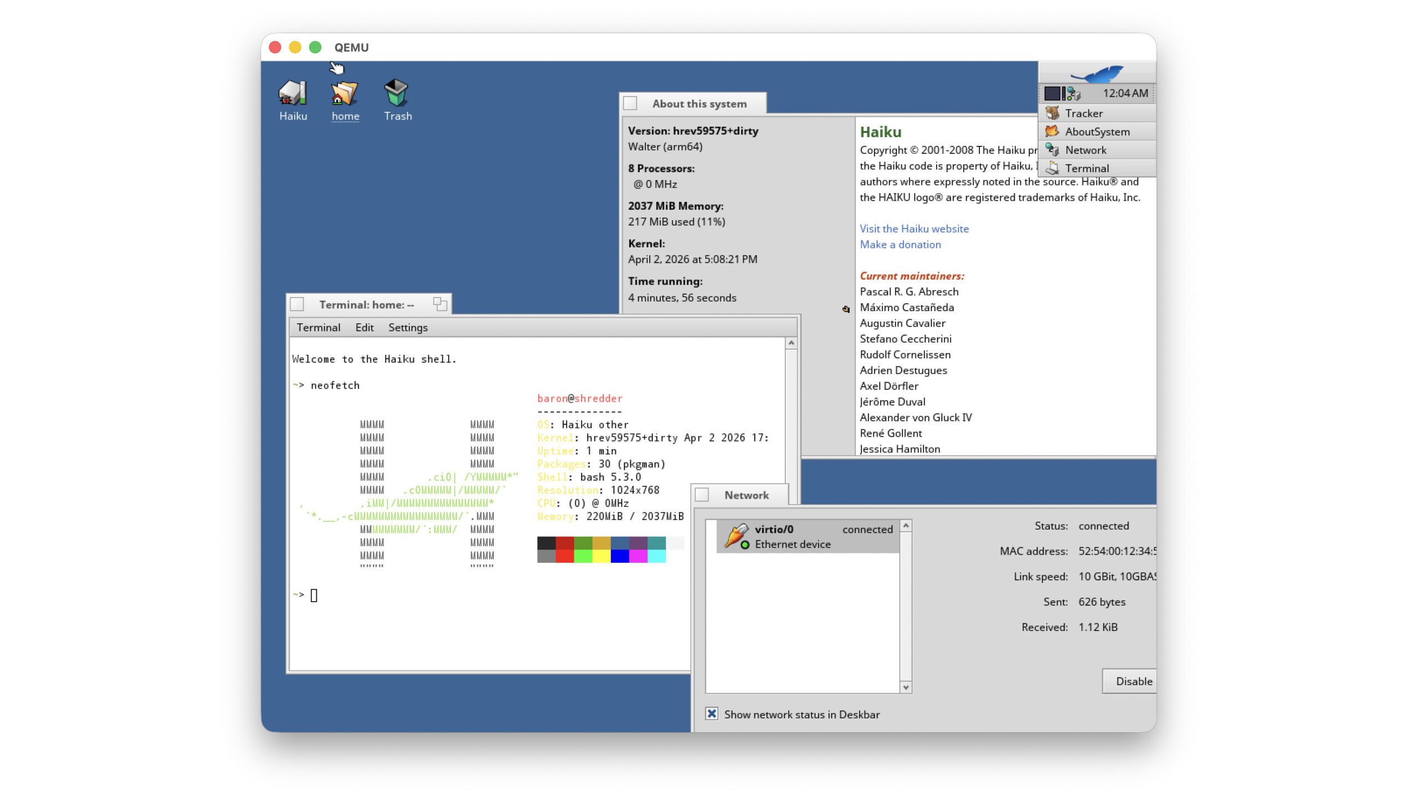Open the home folder on the desktop

coord(344,95)
